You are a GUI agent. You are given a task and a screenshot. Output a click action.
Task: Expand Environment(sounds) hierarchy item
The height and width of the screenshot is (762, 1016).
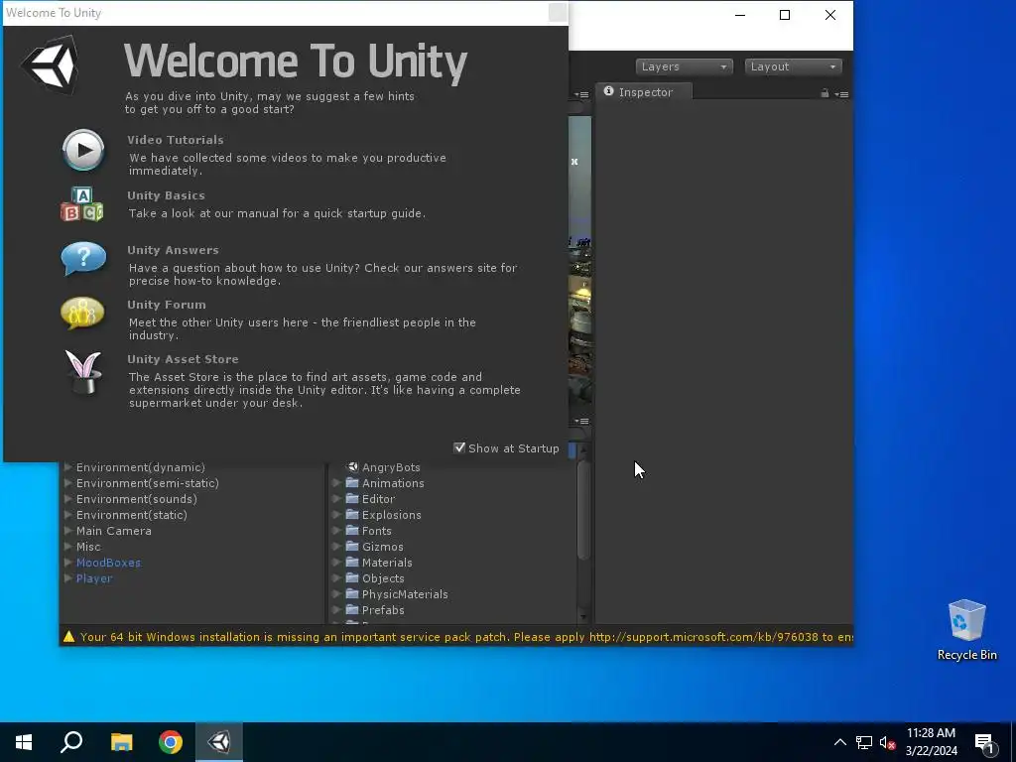(x=68, y=498)
